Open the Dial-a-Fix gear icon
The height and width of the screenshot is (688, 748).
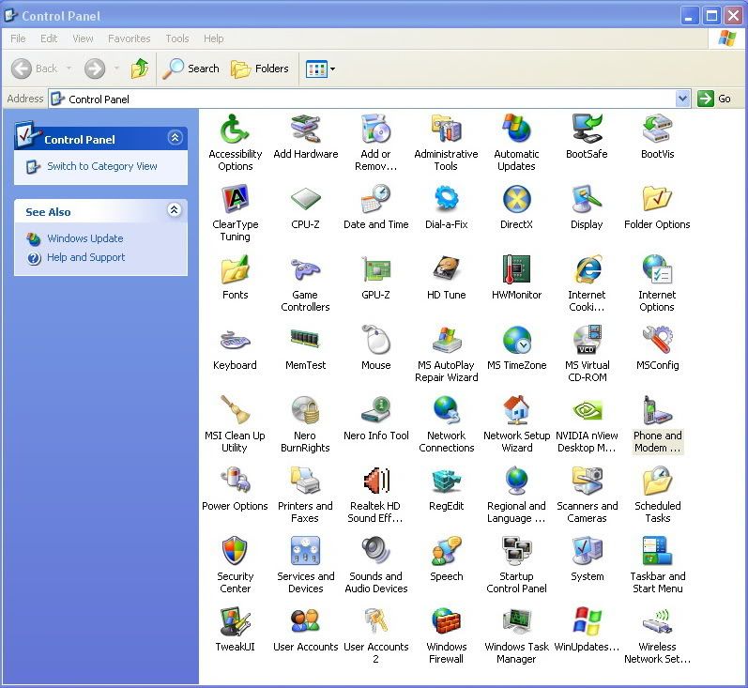point(446,199)
